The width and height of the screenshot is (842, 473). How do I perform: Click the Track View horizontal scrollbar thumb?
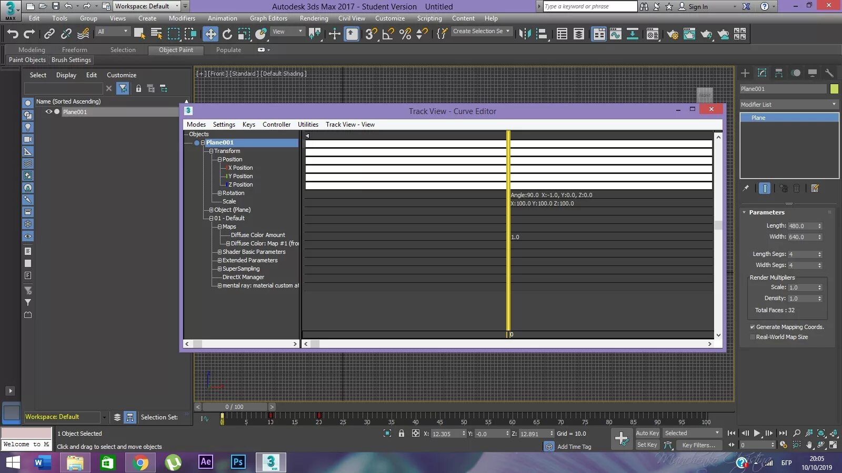pyautogui.click(x=315, y=344)
